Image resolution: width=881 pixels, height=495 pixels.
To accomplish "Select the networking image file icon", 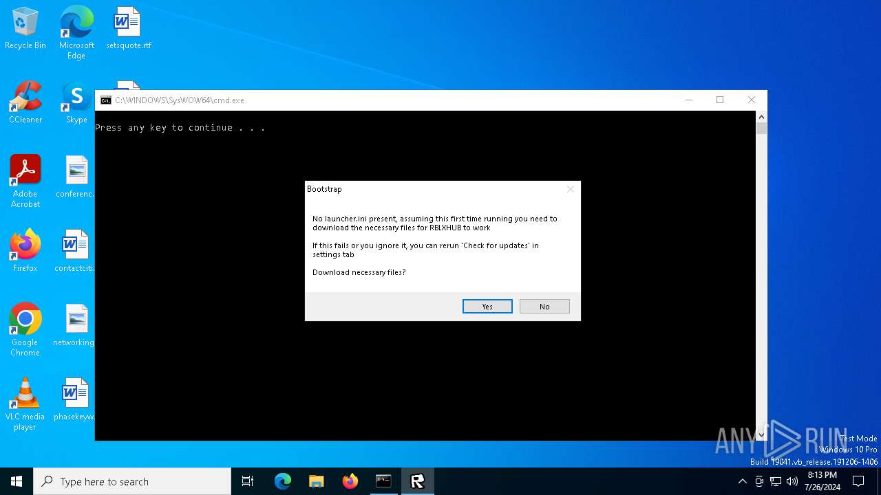I will click(74, 326).
